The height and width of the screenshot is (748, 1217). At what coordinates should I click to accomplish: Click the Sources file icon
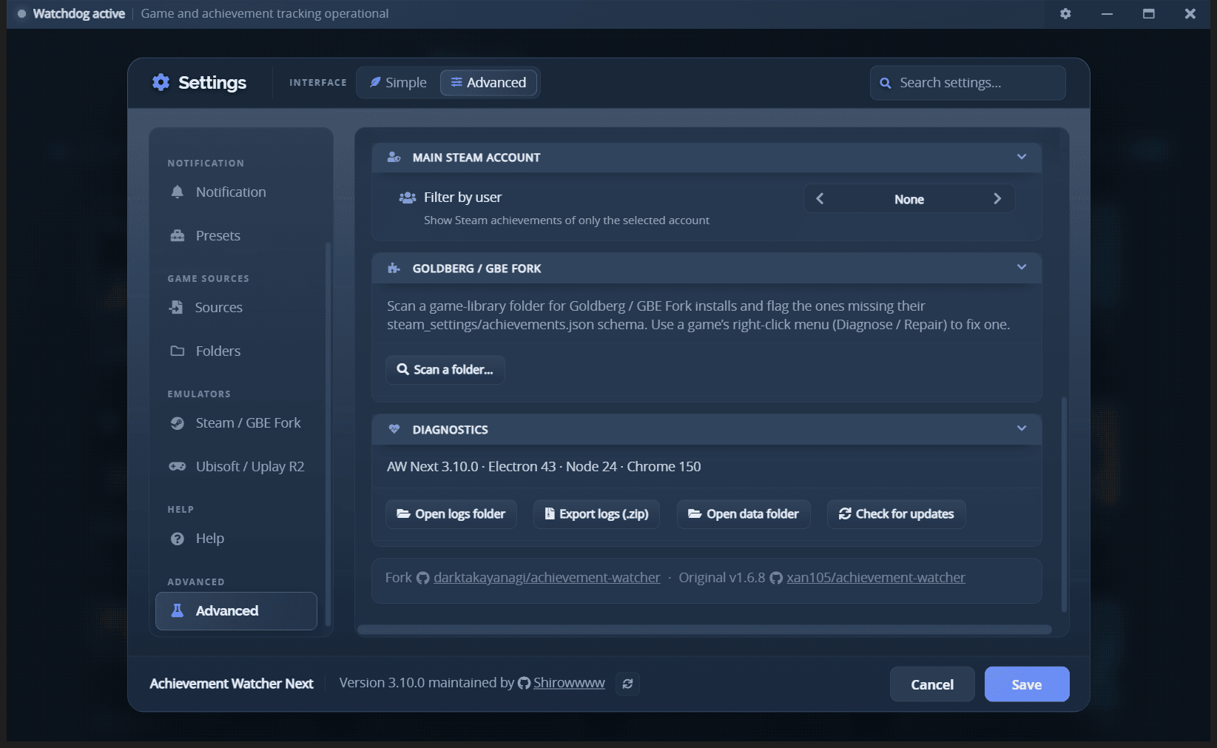tap(176, 307)
